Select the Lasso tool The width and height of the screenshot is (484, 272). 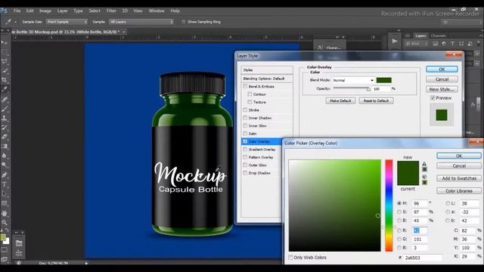(5, 61)
